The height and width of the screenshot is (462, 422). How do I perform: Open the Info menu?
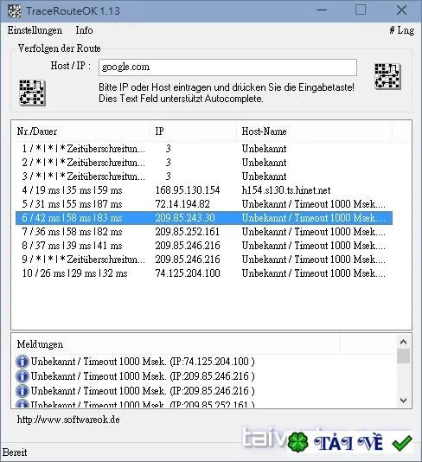click(84, 30)
